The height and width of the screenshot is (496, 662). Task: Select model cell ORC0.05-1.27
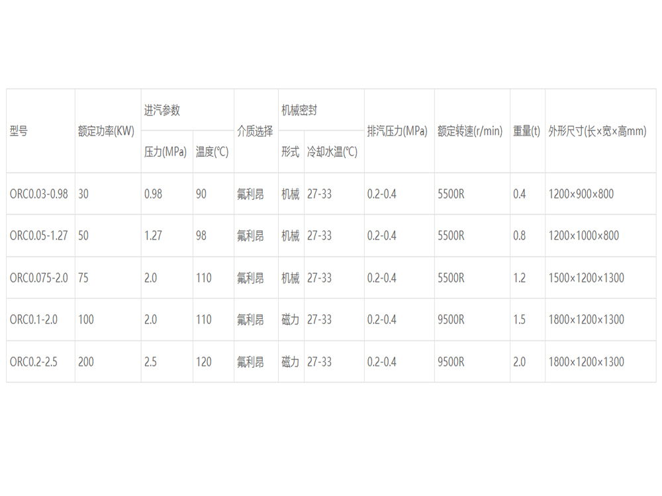pyautogui.click(x=38, y=235)
